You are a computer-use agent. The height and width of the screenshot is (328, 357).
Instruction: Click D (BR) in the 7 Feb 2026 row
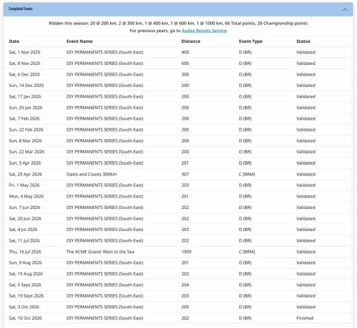(245, 118)
